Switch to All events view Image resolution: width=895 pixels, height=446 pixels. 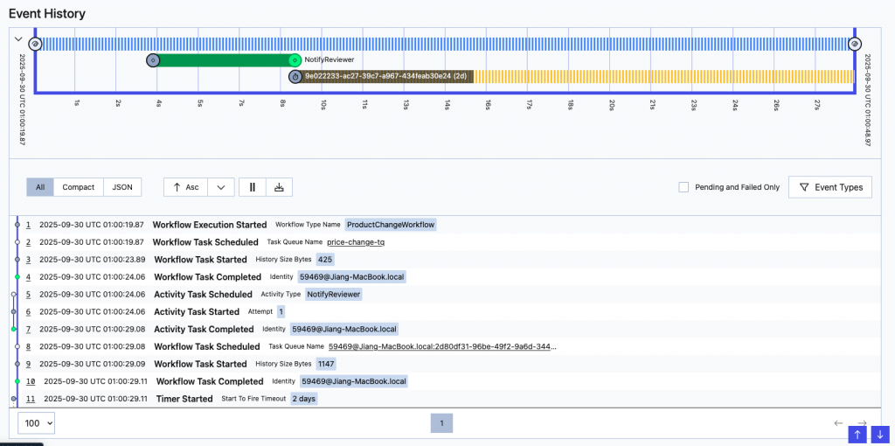tap(40, 187)
